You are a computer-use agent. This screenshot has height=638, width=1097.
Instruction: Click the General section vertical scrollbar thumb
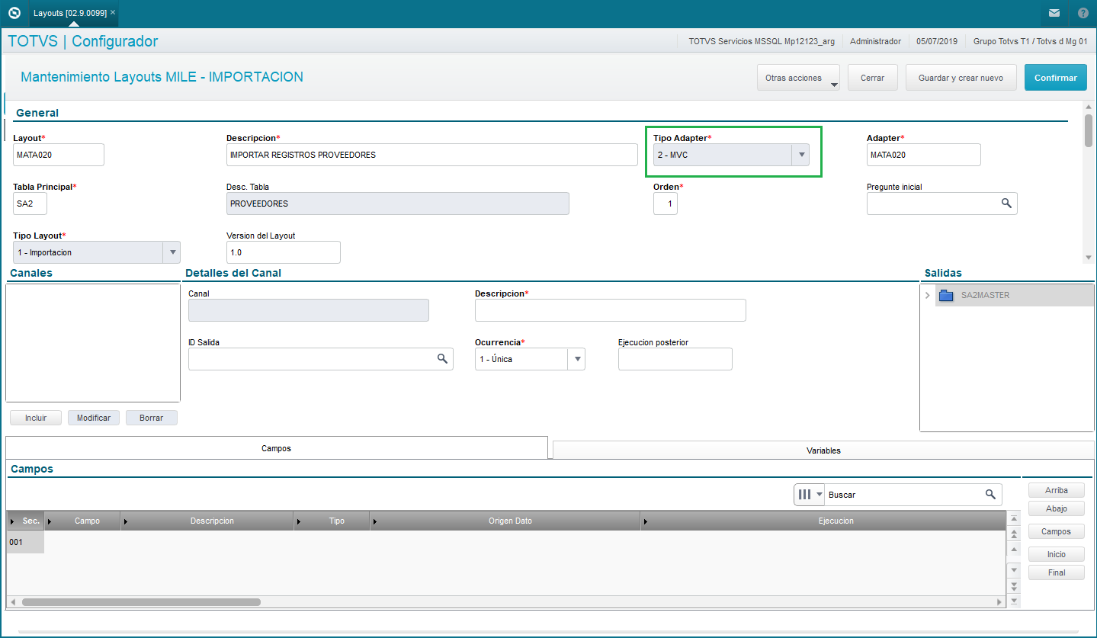1089,130
